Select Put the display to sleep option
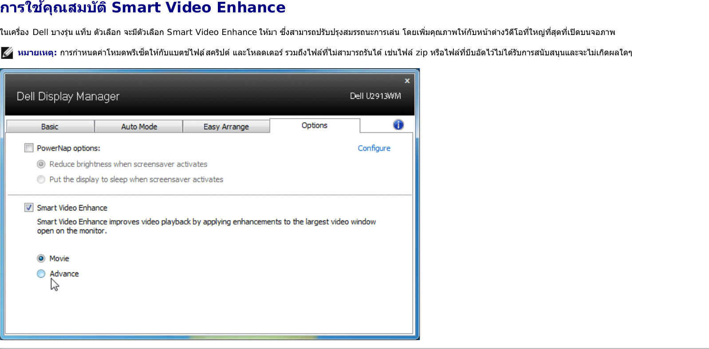 click(41, 179)
